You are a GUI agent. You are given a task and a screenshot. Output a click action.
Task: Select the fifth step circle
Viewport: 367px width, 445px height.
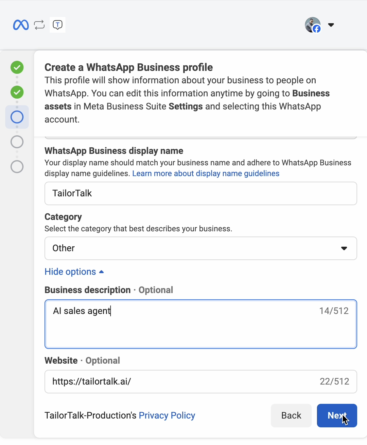tap(17, 167)
